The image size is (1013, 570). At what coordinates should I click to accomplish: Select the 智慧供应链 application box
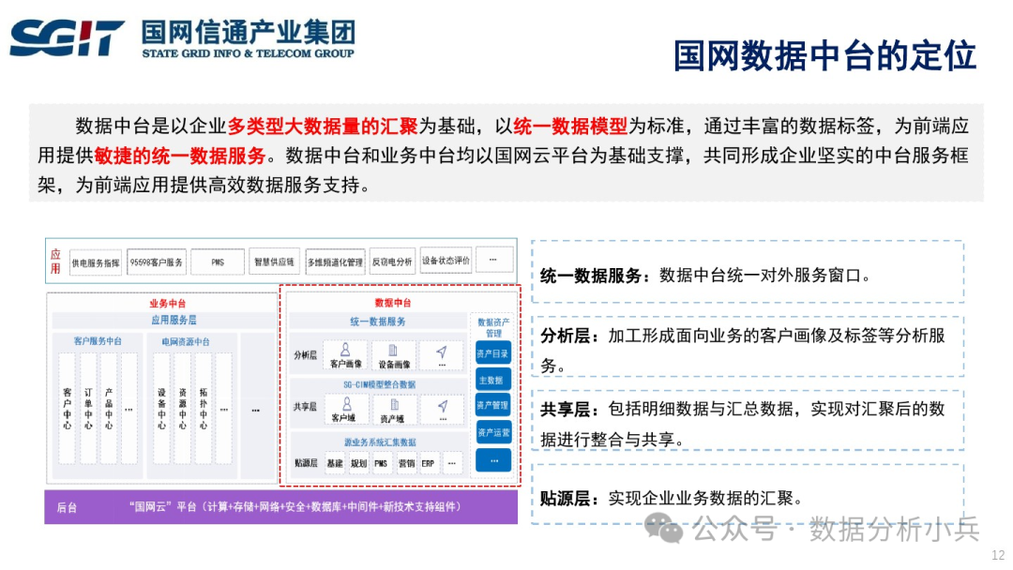274,262
